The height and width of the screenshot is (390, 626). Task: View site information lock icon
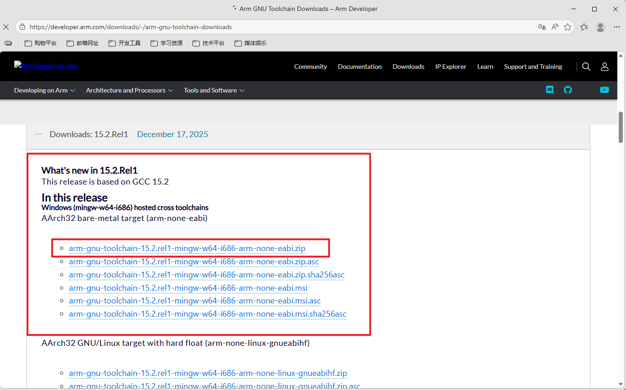pos(22,27)
